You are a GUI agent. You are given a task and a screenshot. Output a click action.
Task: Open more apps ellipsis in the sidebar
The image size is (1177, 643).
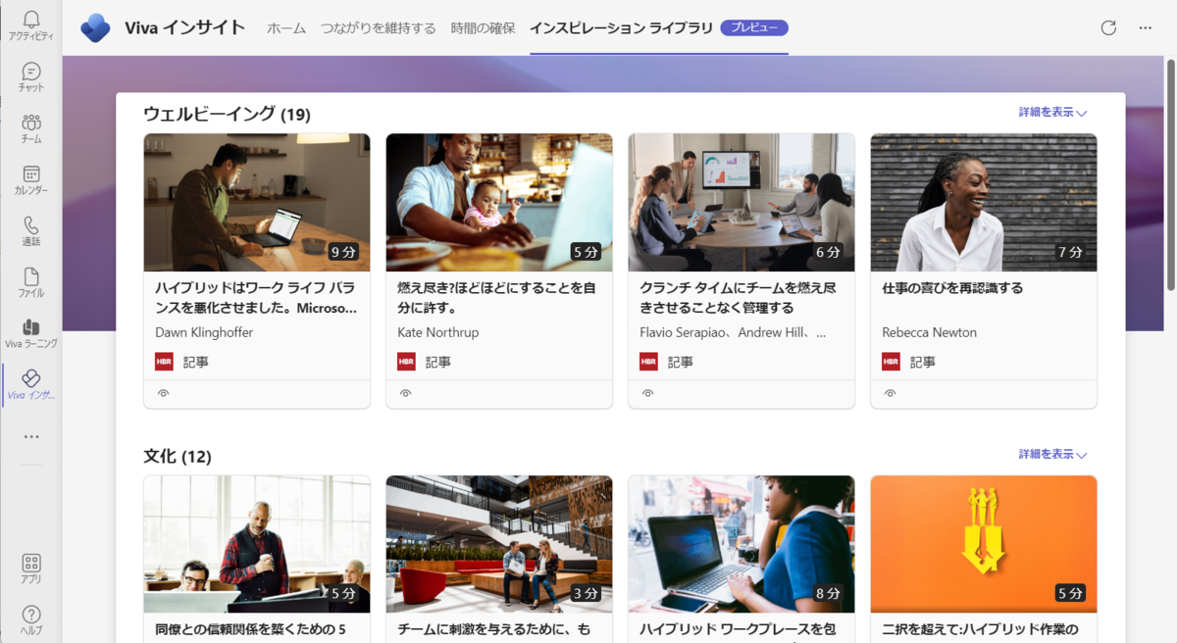[x=31, y=436]
